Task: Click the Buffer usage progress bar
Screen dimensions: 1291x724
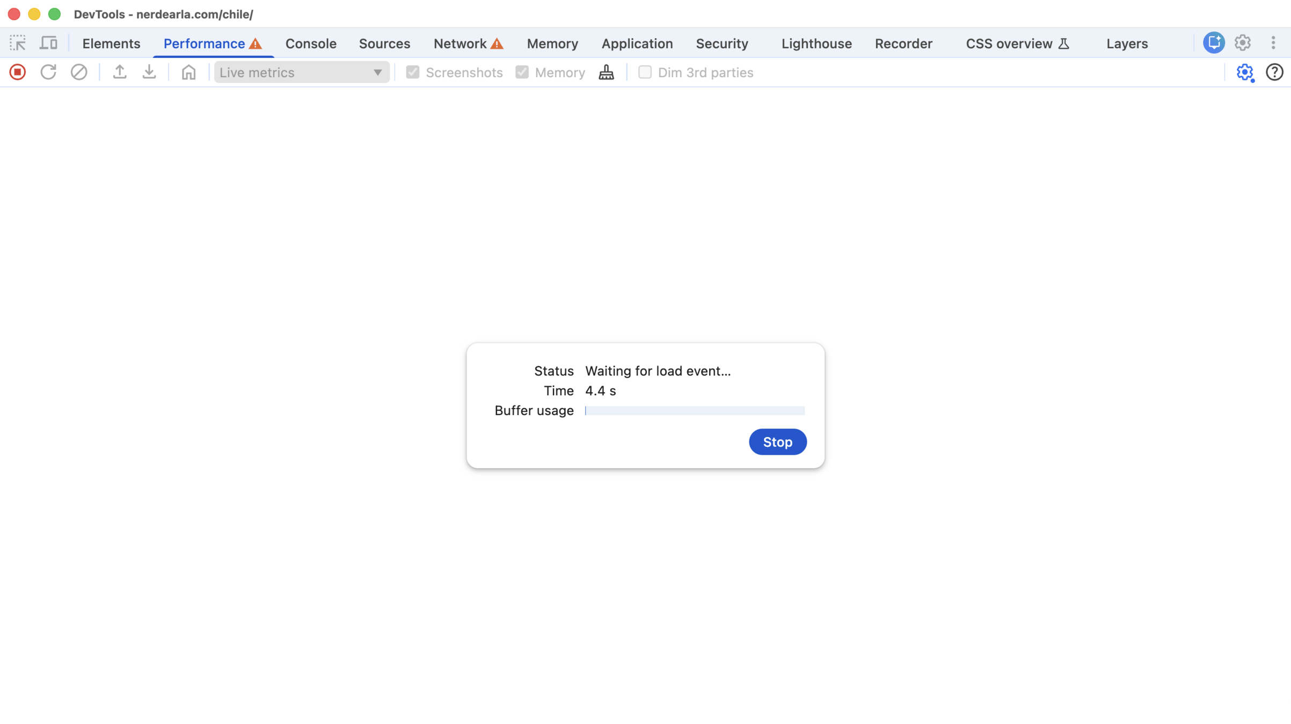Action: click(x=694, y=411)
